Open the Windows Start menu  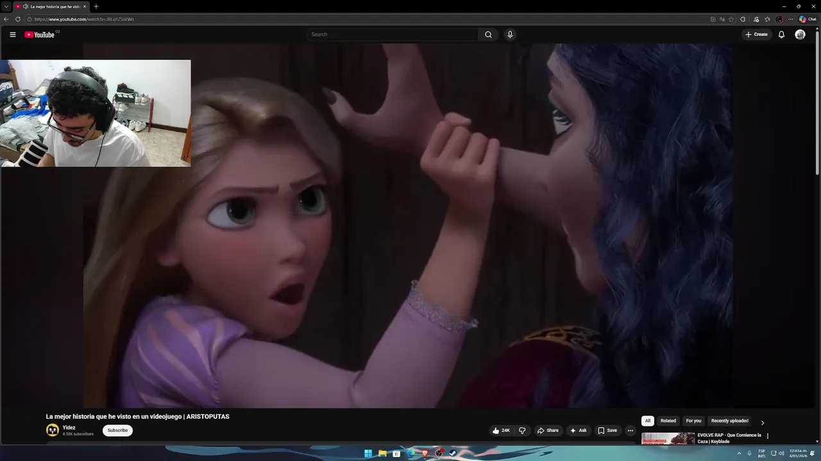(368, 453)
